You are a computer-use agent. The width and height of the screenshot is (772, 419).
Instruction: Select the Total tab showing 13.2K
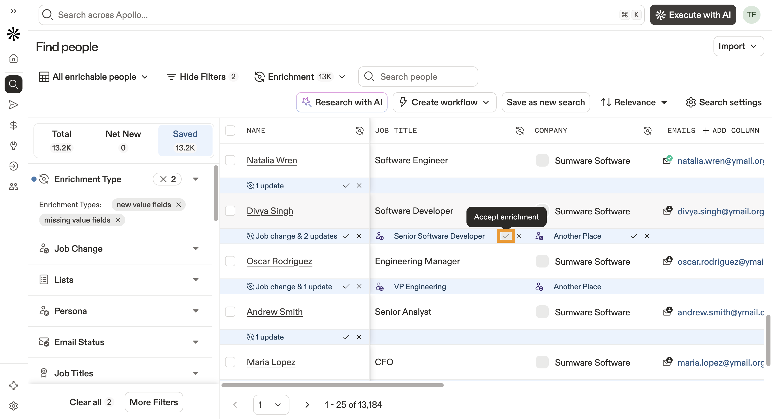point(61,140)
